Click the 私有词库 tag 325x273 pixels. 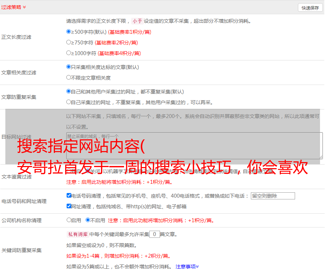[x=78, y=234]
